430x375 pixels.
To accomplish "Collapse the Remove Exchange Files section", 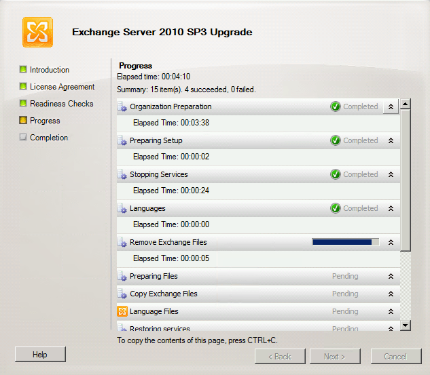I will click(391, 243).
